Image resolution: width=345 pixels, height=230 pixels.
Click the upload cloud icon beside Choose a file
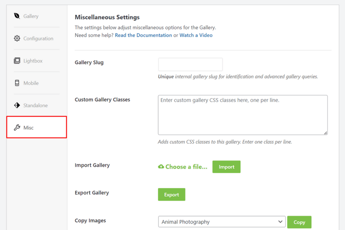click(161, 167)
